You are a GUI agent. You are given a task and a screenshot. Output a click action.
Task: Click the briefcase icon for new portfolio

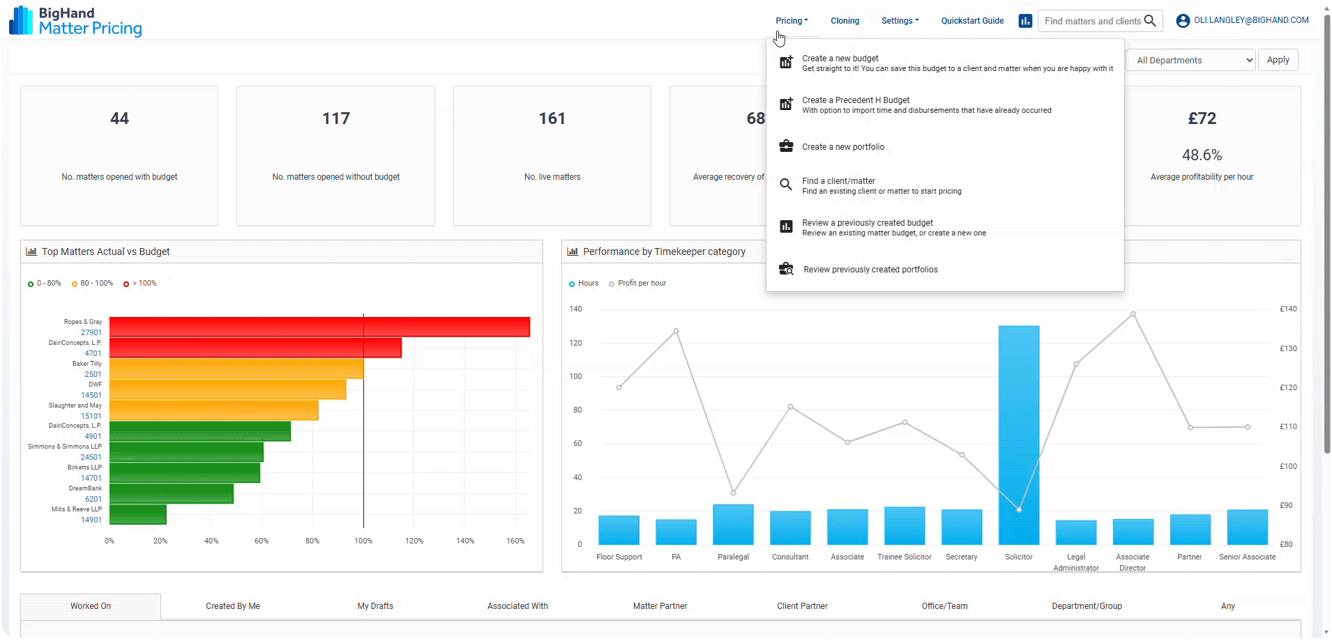click(786, 146)
